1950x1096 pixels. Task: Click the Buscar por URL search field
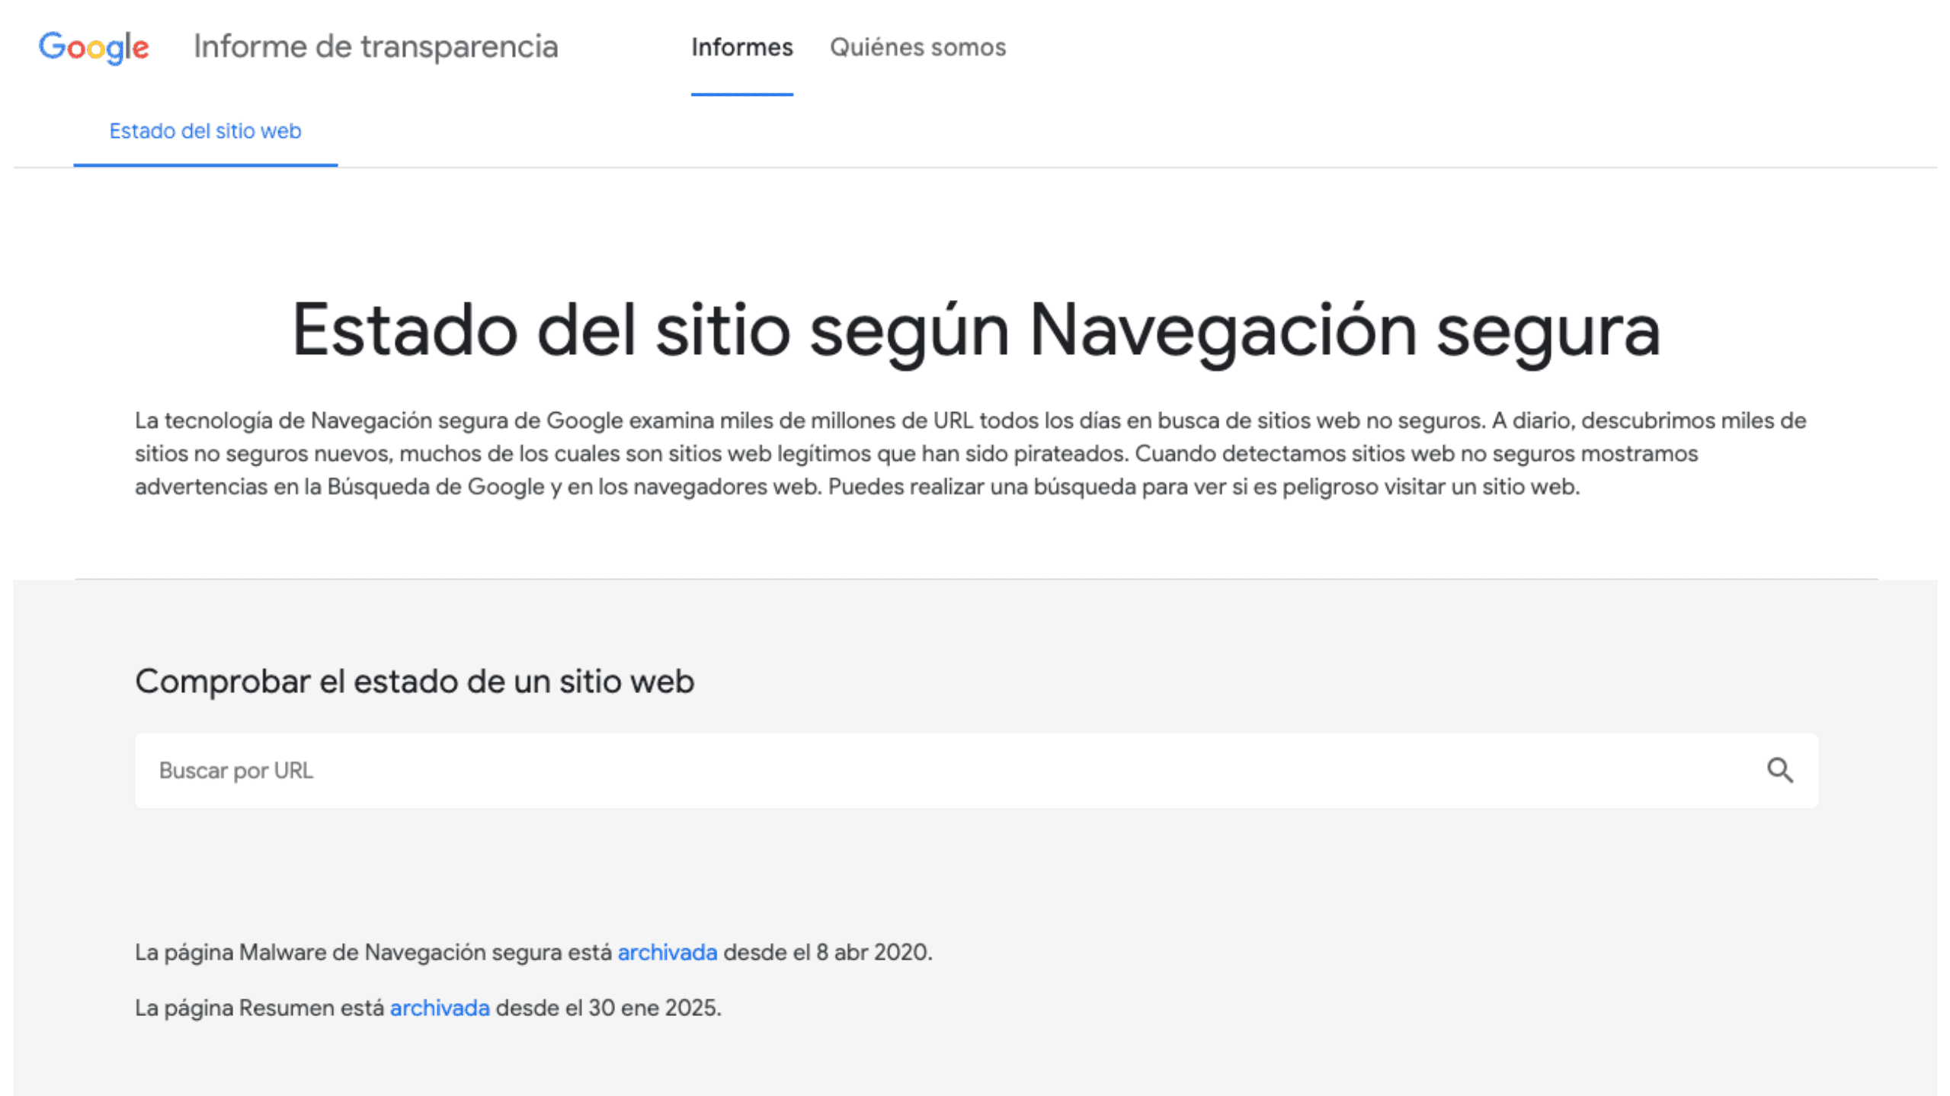[x=533, y=770]
